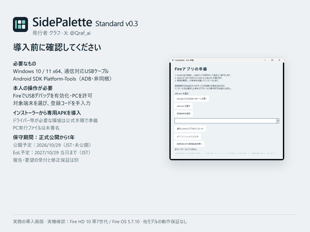Click the 'SidePalette - Fire 準備' window title
The image size is (310, 232).
point(184,60)
